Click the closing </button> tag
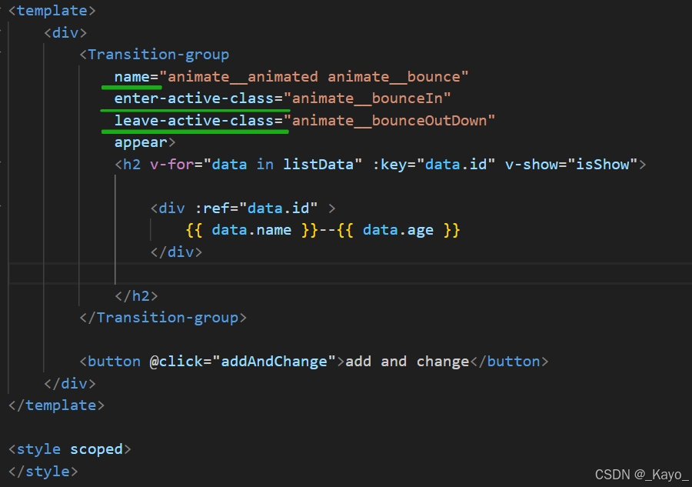Image resolution: width=692 pixels, height=487 pixels. point(509,362)
